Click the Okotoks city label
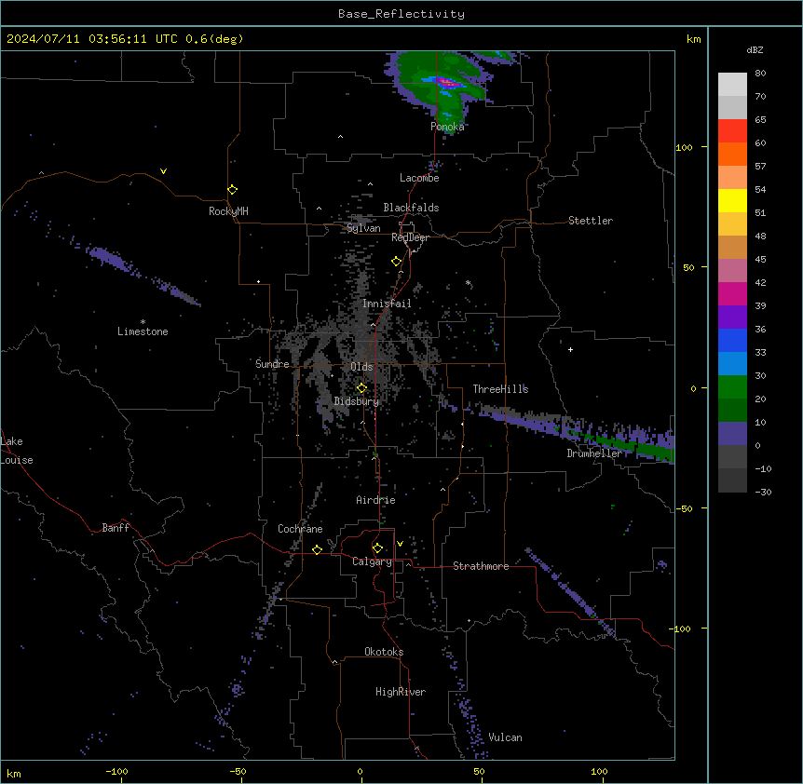This screenshot has width=803, height=784. click(384, 652)
